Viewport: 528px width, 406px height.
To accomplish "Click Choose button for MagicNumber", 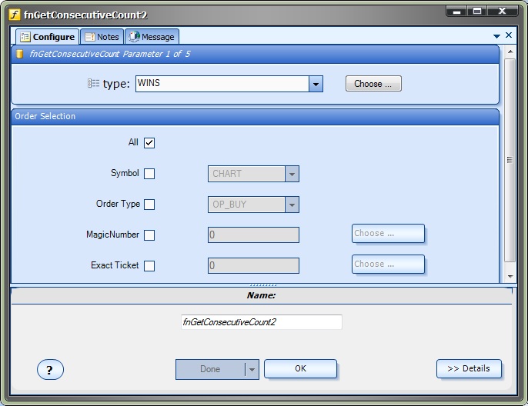I will (388, 234).
